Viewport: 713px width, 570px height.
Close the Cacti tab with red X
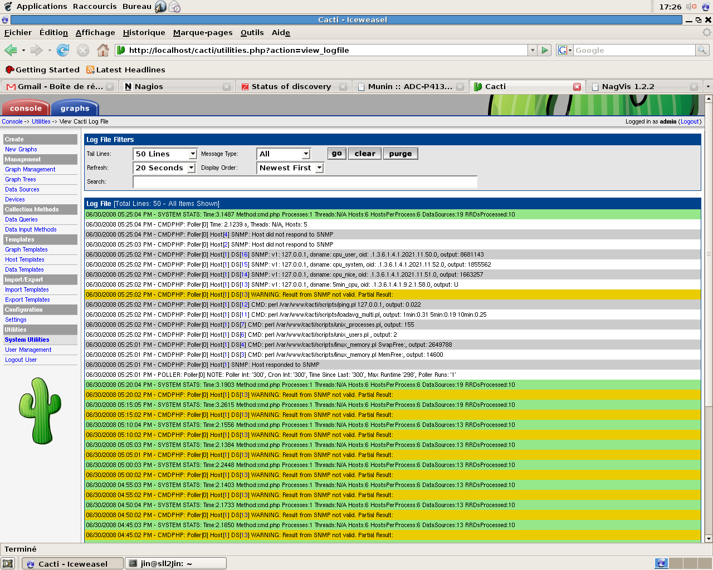[x=577, y=87]
